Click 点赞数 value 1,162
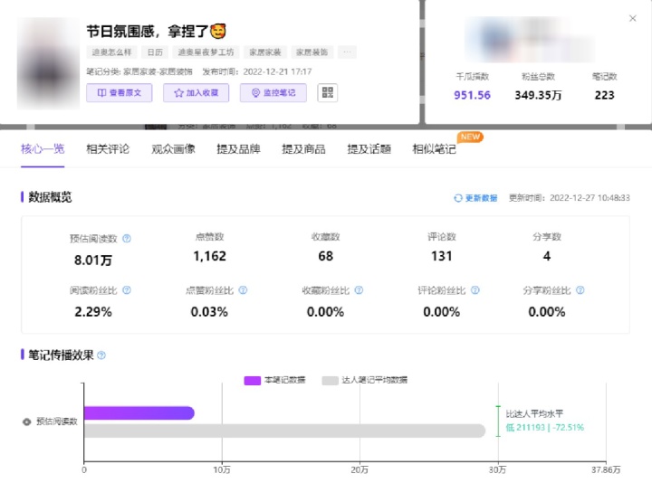This screenshot has height=483, width=652. (209, 256)
